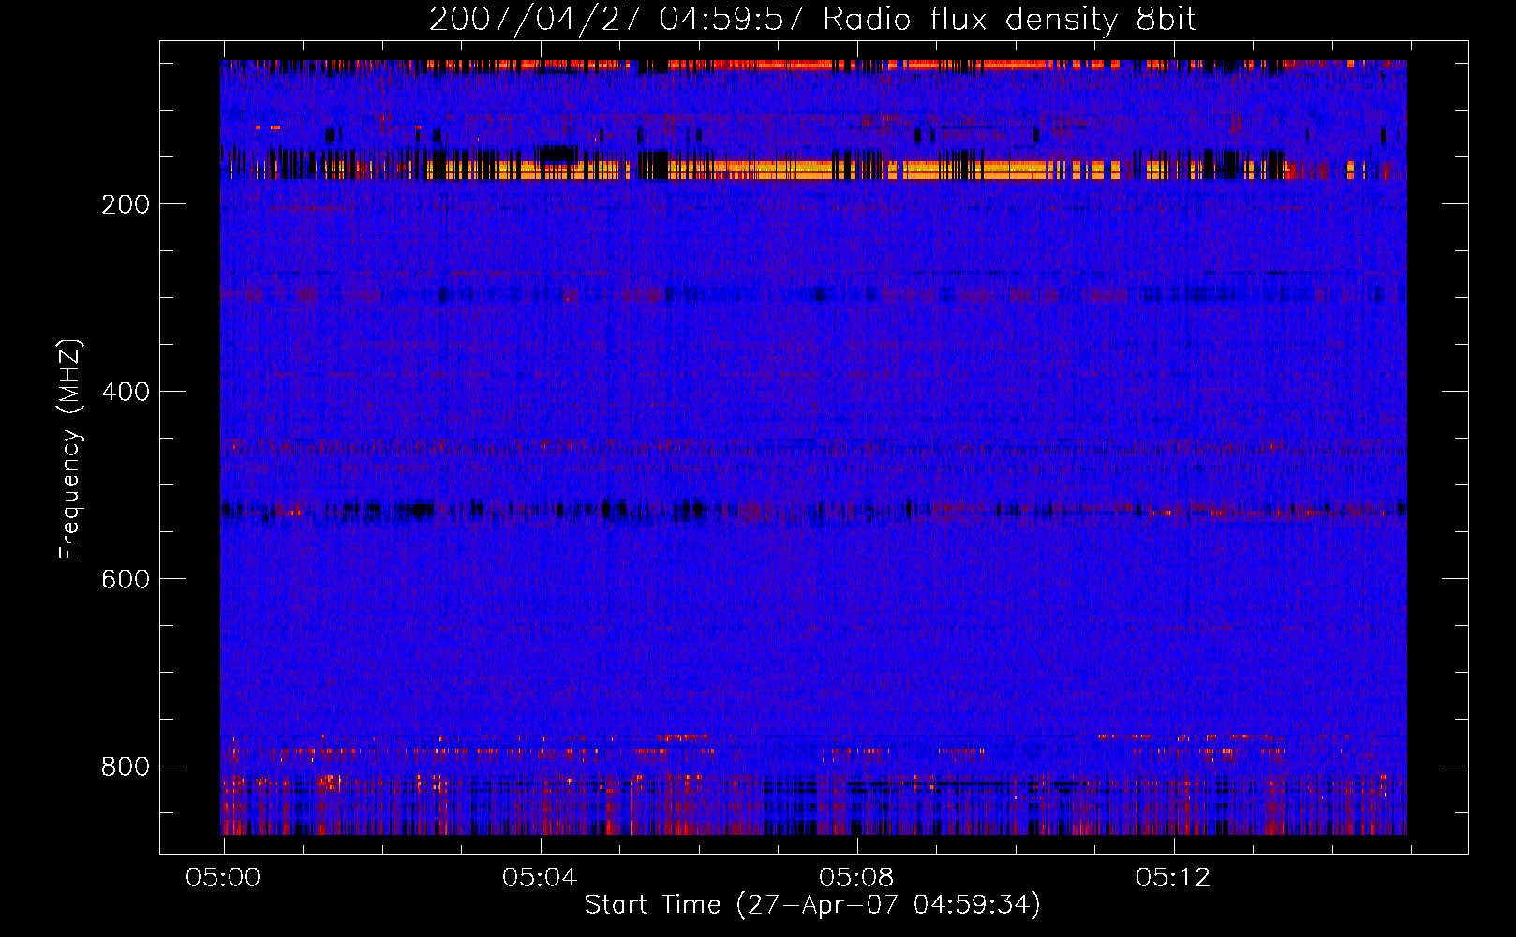Click the 800 frequency tick label
Image resolution: width=1516 pixels, height=937 pixels.
click(126, 766)
